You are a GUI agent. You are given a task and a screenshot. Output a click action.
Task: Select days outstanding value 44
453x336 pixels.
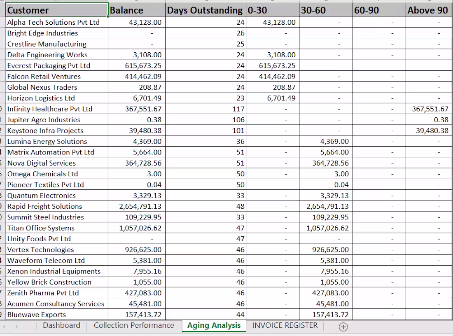pos(205,315)
